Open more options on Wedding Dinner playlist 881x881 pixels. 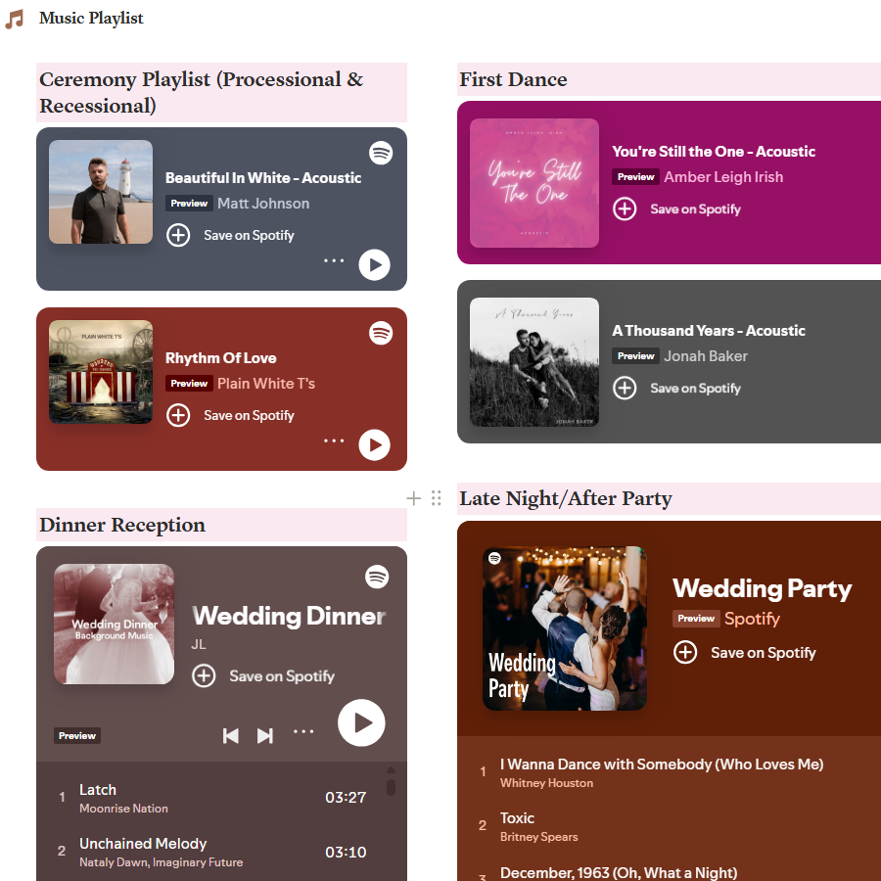304,731
